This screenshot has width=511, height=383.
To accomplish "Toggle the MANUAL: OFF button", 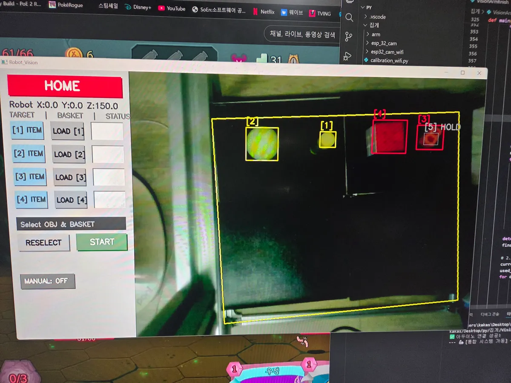I will tap(47, 281).
